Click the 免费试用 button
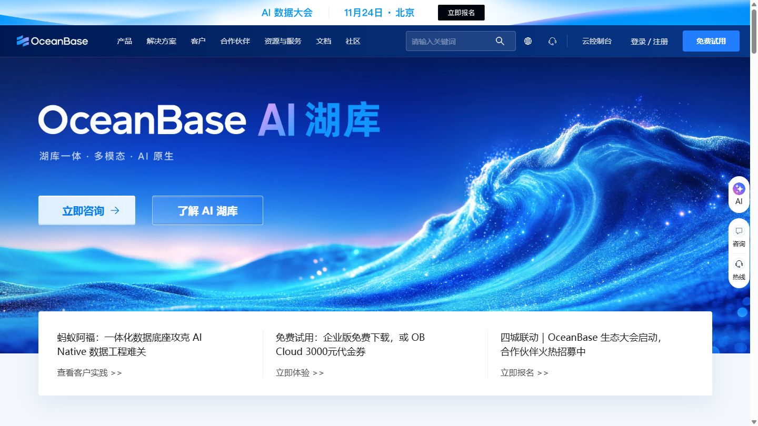This screenshot has height=426, width=758. click(x=711, y=41)
